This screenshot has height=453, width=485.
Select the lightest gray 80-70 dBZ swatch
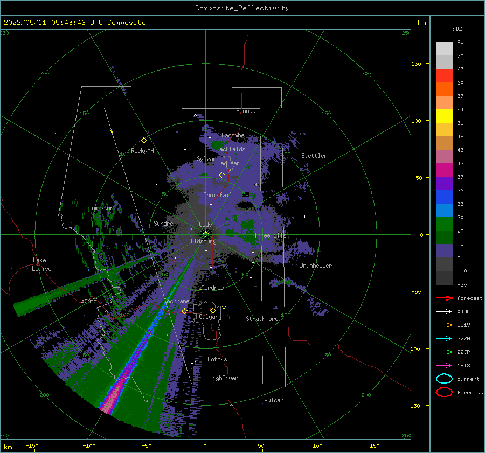click(x=444, y=49)
